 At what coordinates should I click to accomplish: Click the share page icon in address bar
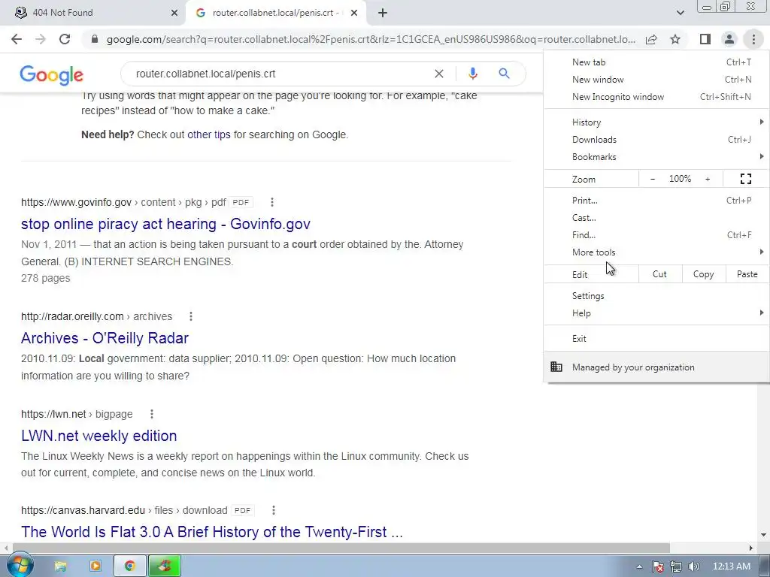click(651, 39)
